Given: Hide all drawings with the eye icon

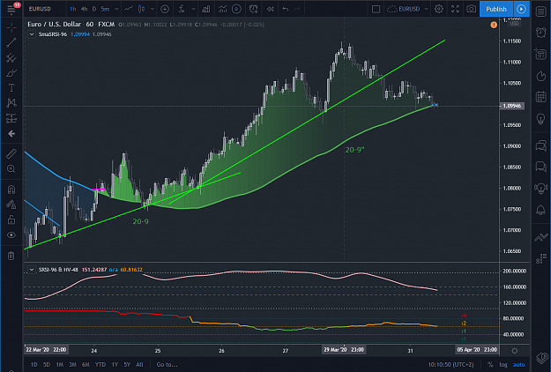Looking at the screenshot, I should [11, 235].
